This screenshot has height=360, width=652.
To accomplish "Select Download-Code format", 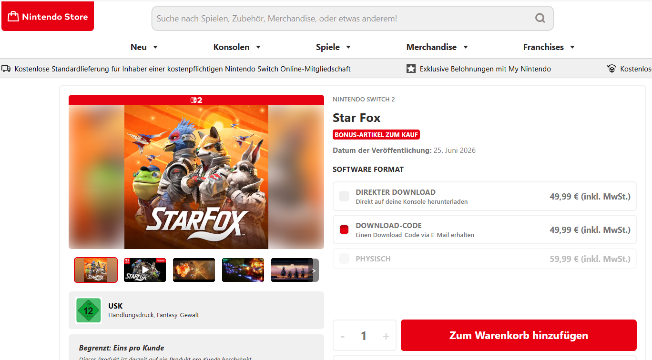I will tap(485, 230).
